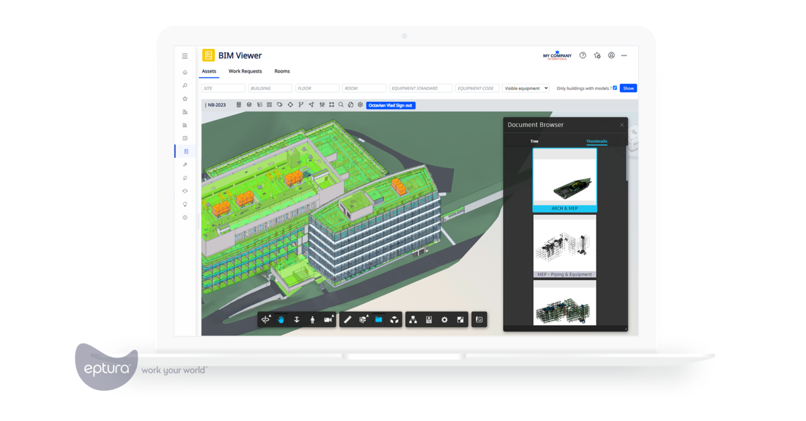The height and width of the screenshot is (421, 806).
Task: Click the EQUIPMENT CODE filter field
Action: pyautogui.click(x=477, y=88)
